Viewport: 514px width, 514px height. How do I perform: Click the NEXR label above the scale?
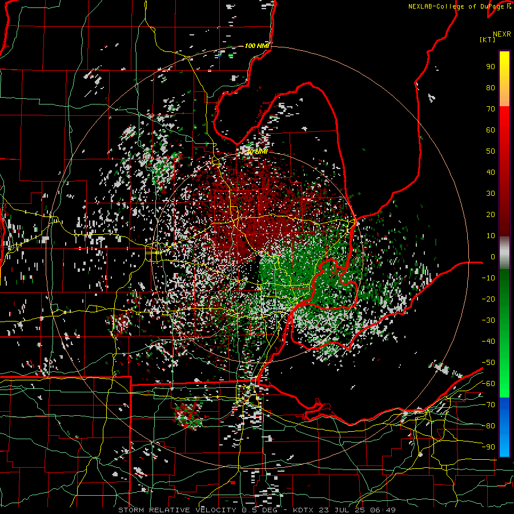[x=502, y=34]
